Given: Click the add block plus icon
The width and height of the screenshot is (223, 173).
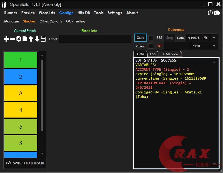Looking at the screenshot, I should click(x=6, y=39).
